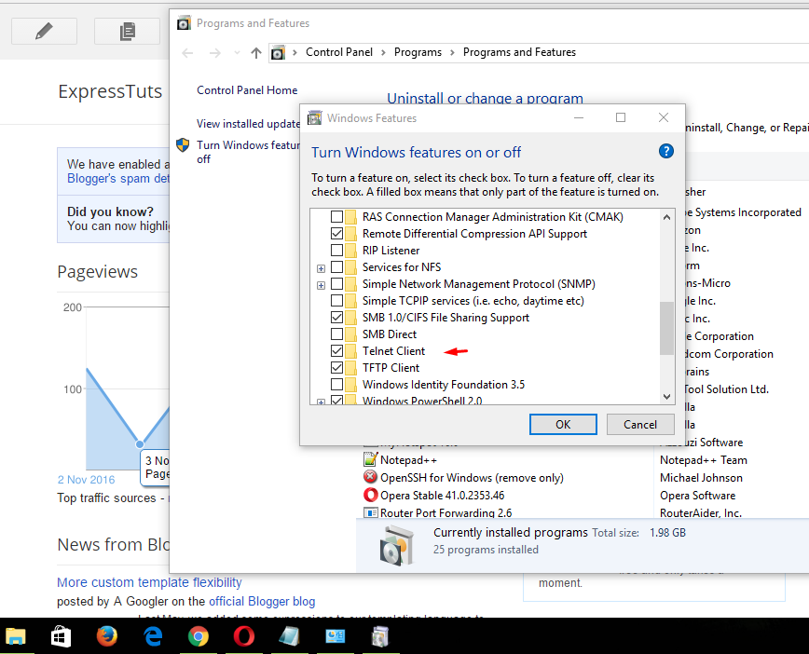
Task: Open help via the question mark icon
Action: (x=665, y=152)
